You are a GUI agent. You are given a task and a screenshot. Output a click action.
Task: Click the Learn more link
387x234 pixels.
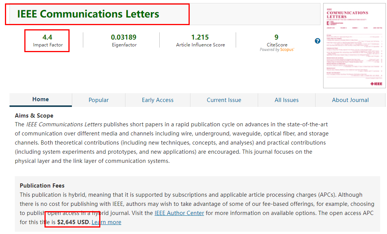[106, 222]
